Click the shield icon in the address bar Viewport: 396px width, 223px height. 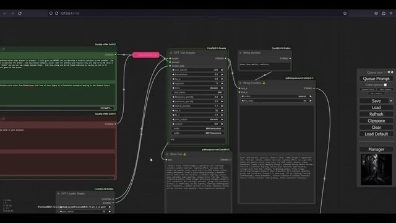tap(51, 13)
